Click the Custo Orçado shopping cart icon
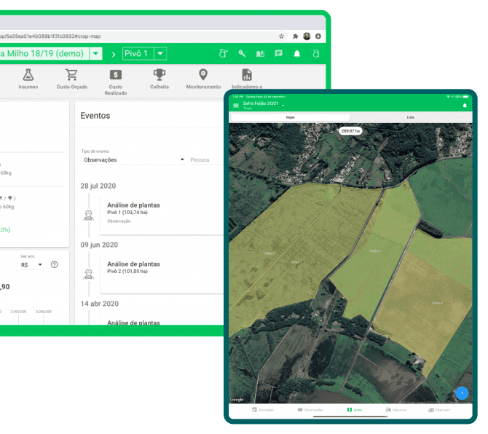488x434 pixels. point(71,75)
